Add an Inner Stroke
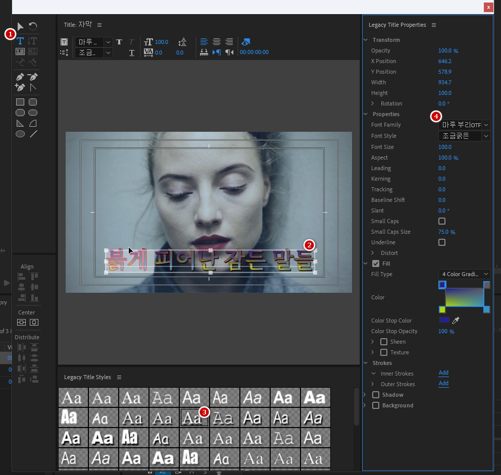The width and height of the screenshot is (501, 475). pos(443,373)
